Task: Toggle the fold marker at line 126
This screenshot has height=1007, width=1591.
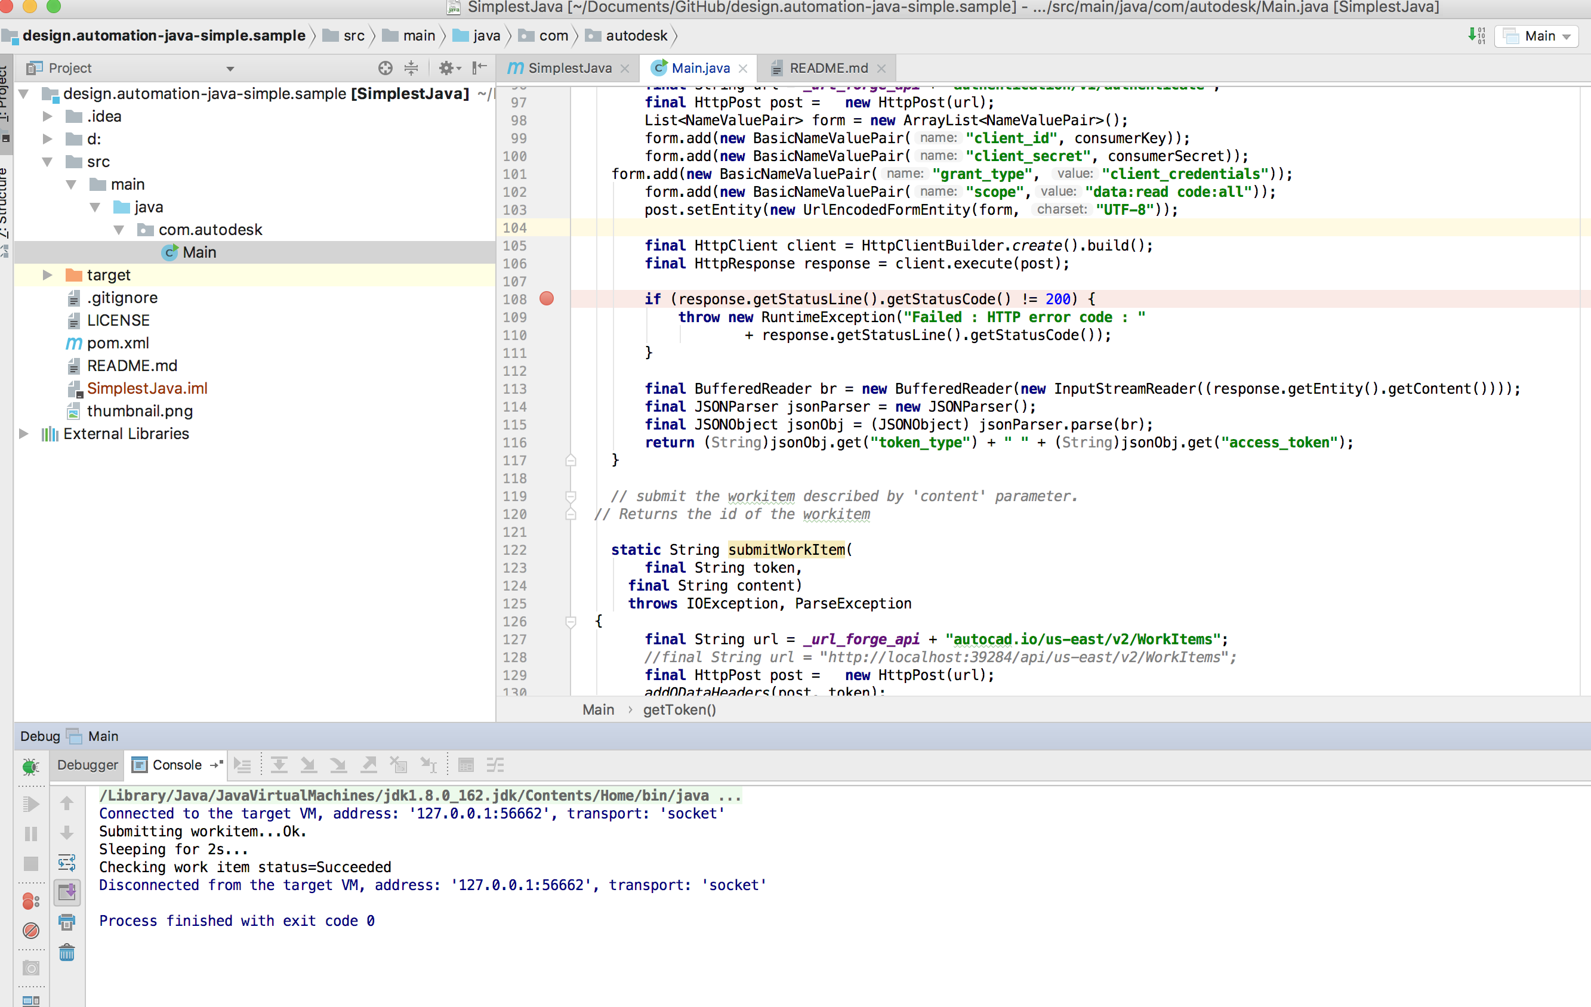Action: click(571, 622)
